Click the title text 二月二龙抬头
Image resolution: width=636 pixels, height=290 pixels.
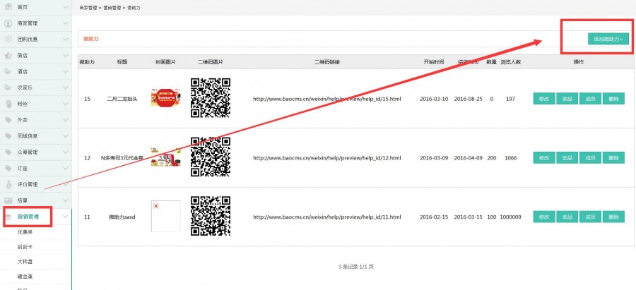[122, 98]
